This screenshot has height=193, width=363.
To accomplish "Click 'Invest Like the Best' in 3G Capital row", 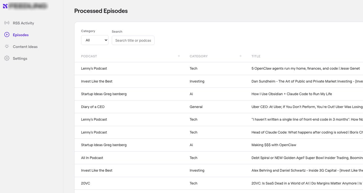I will pos(97,170).
